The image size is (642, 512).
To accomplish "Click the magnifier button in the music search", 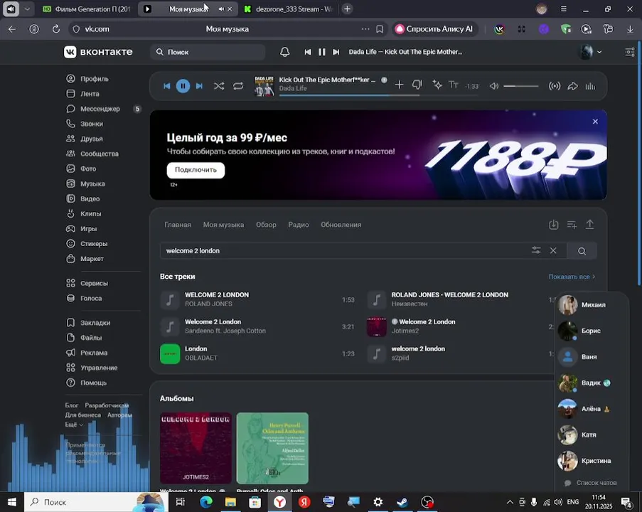I will coord(582,251).
